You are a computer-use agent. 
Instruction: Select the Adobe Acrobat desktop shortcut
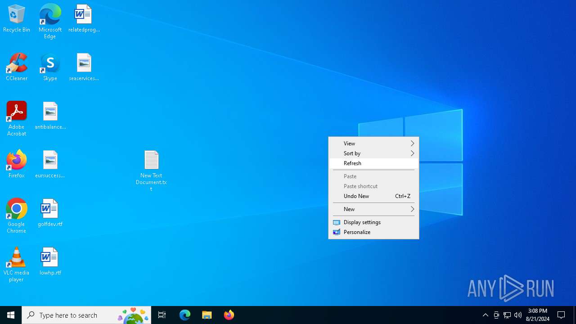click(17, 119)
